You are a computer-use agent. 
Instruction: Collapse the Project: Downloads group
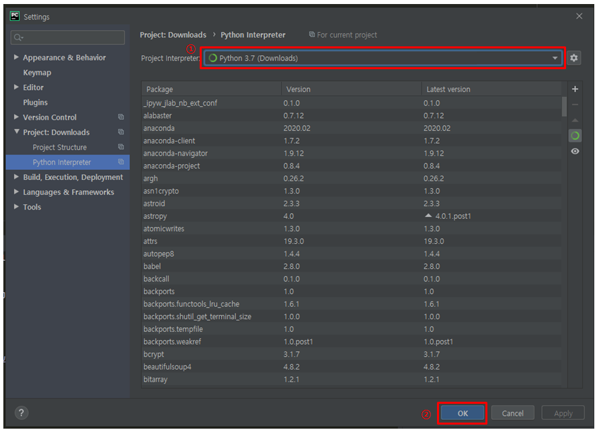16,131
